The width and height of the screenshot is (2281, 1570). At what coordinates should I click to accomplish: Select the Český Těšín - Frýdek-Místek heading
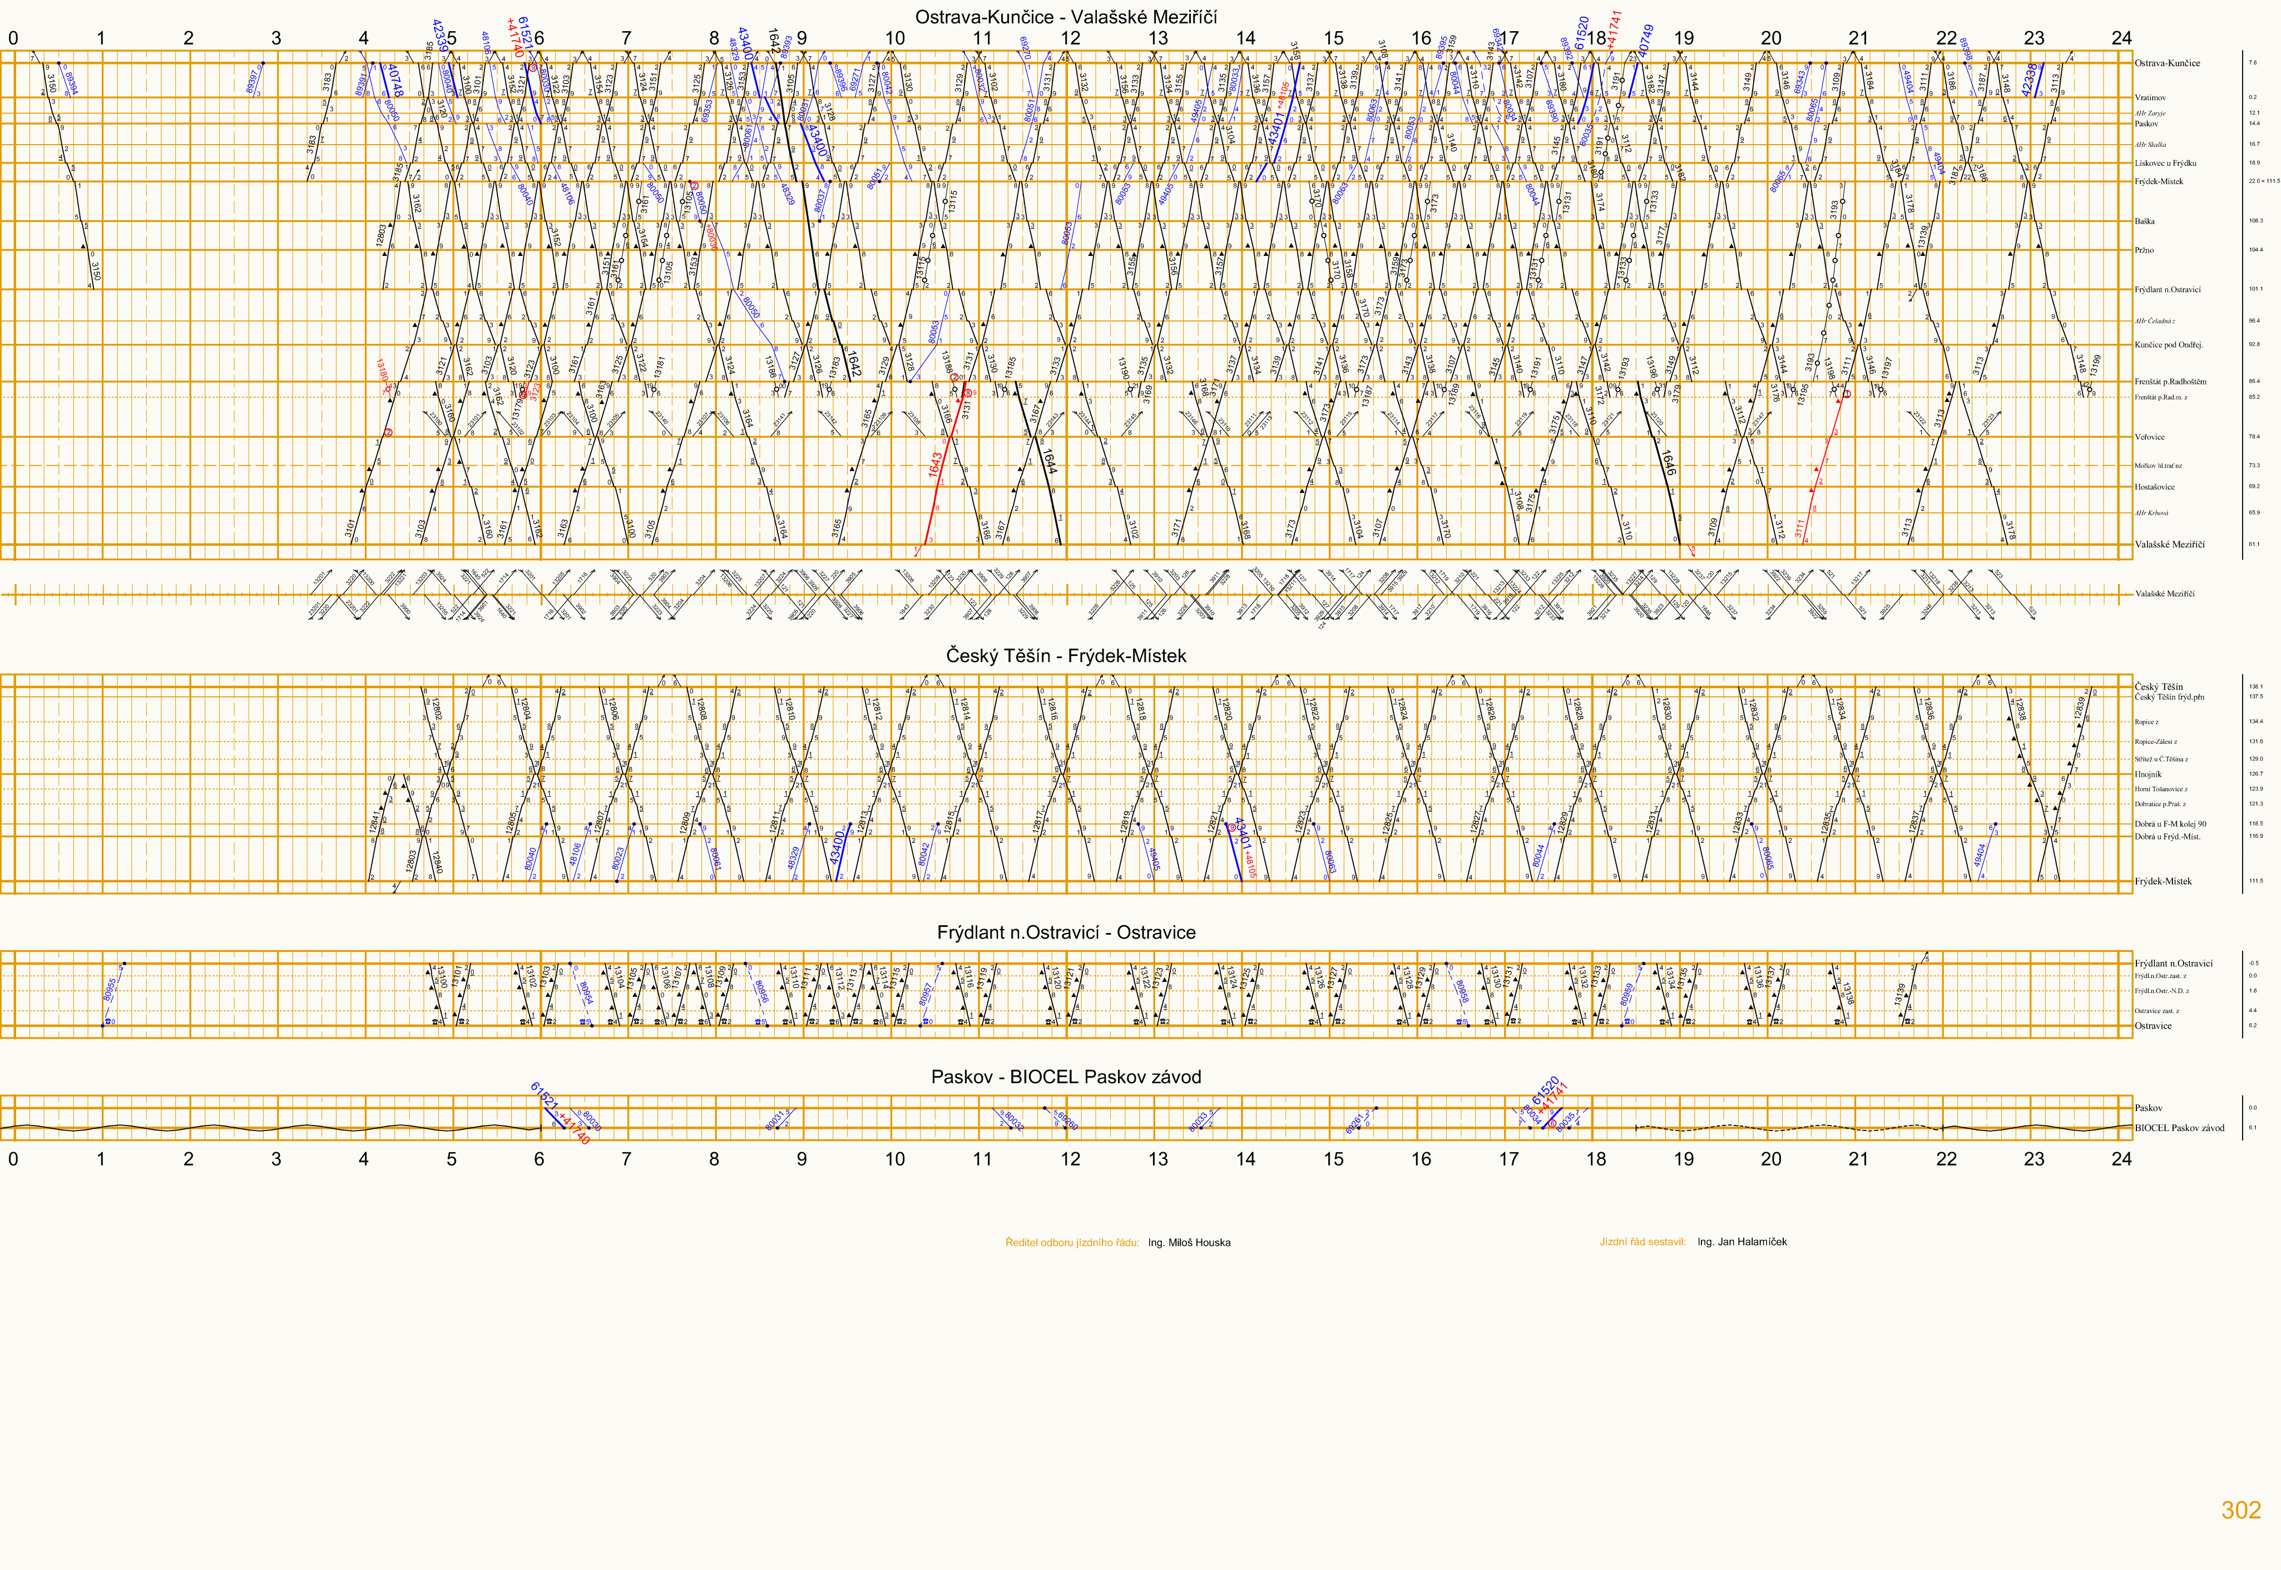tap(1066, 655)
